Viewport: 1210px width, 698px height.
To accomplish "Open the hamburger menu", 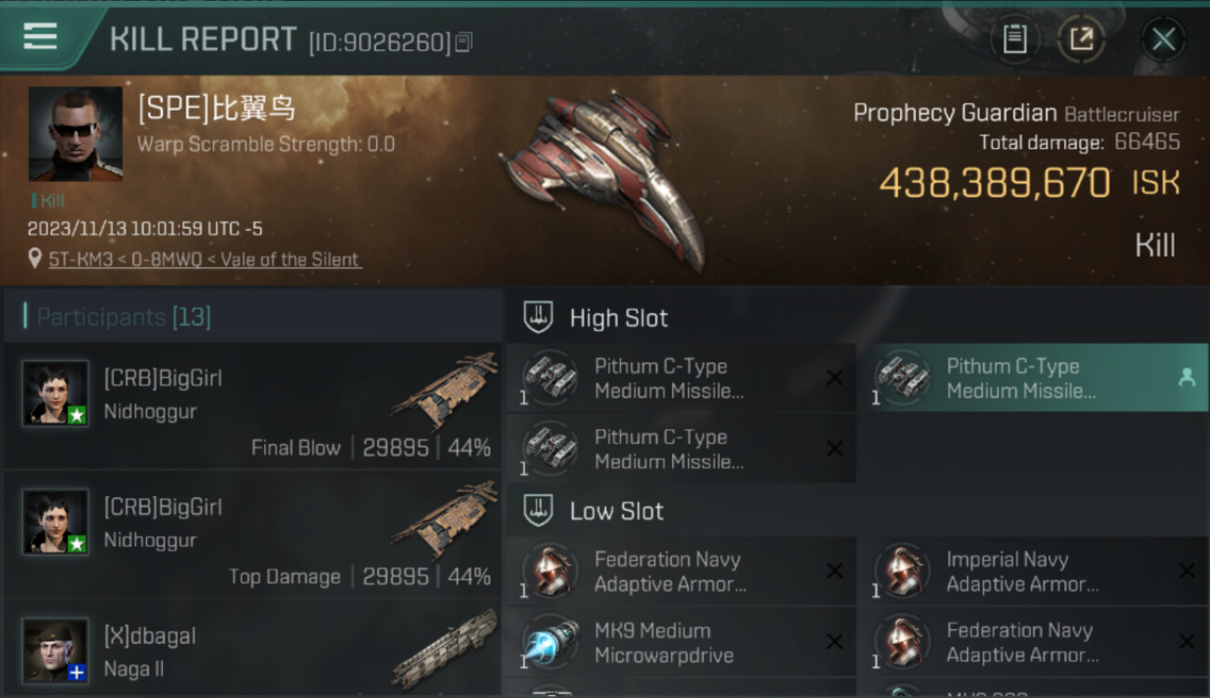I will pos(40,37).
